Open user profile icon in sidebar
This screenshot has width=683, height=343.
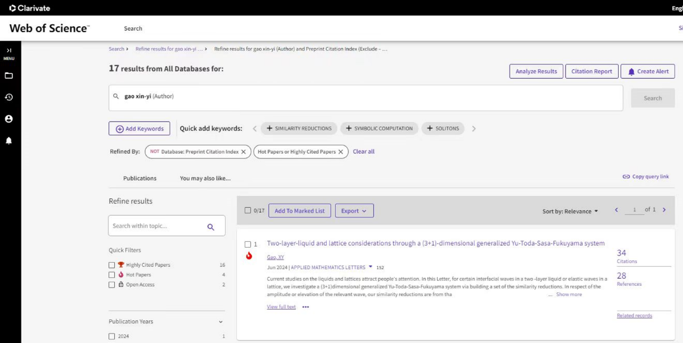click(9, 119)
